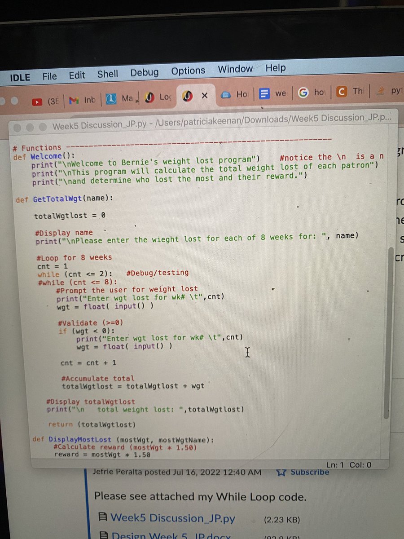
Task: Click the 'Ln: 1 Col: 0' status indicator
Action: click(349, 465)
